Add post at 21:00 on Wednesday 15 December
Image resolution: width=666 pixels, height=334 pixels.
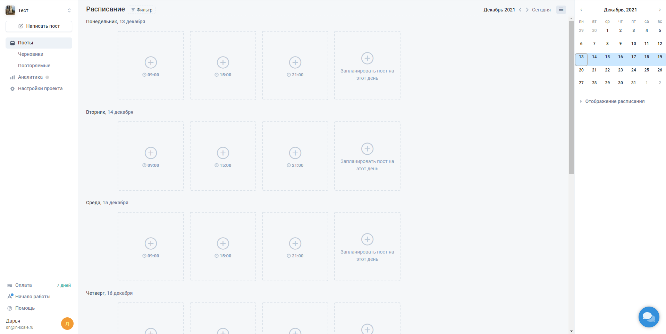pos(295,247)
